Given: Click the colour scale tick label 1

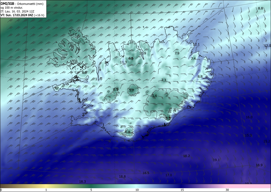Looking at the screenshot, I should click(x=46, y=190).
